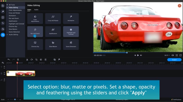Crop the clip using crop icon

36,59
